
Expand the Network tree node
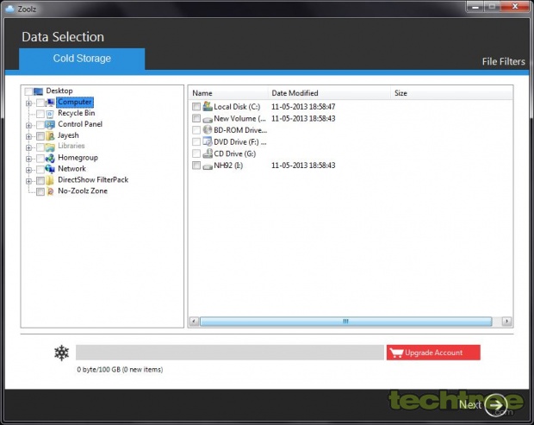(x=29, y=170)
